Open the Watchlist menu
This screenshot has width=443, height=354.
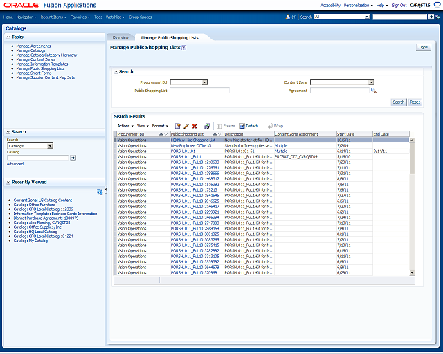115,17
